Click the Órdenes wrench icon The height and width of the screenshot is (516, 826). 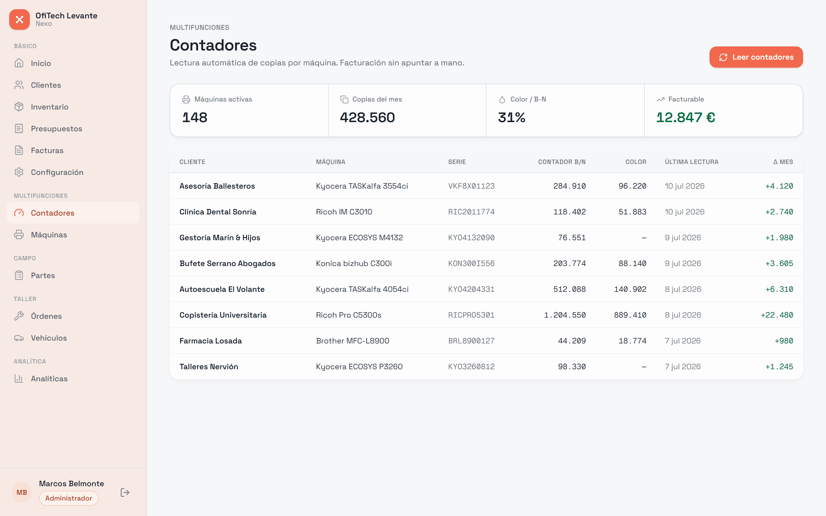(19, 316)
